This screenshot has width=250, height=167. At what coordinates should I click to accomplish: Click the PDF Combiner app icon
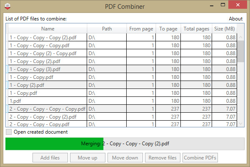coord(7,6)
